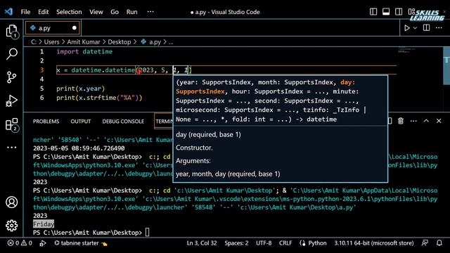
Task: Show additional activity bar views ellipsis
Action: [11, 148]
